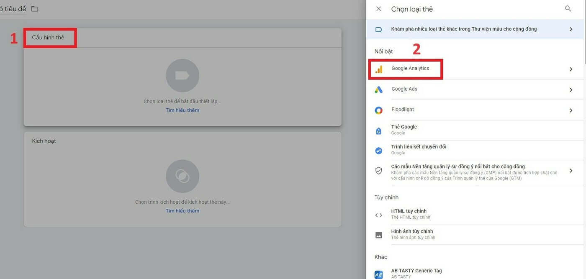Open search in tag type panel
The image size is (586, 279).
(568, 9)
